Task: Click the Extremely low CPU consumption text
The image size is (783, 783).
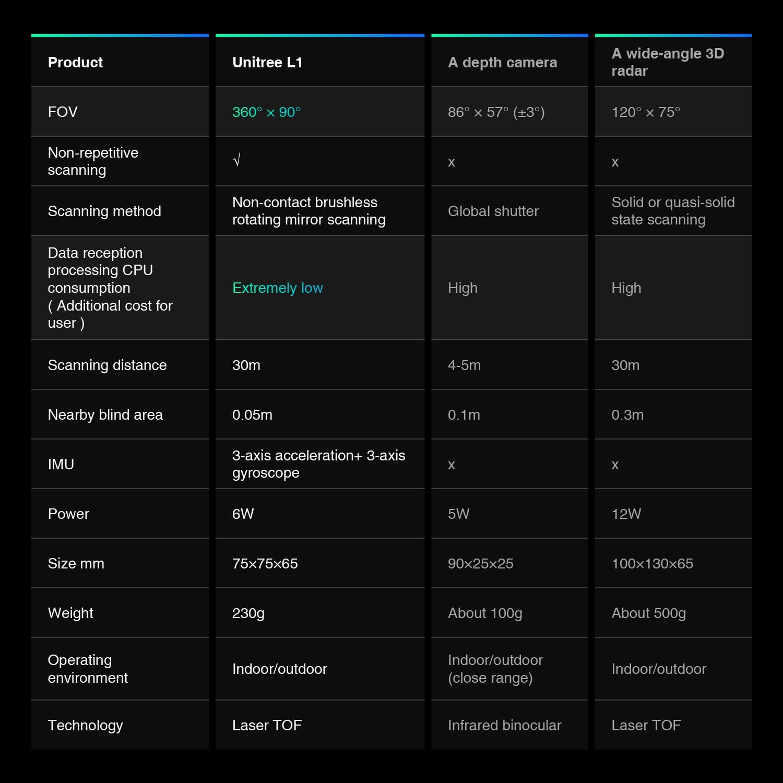Action: [x=278, y=288]
